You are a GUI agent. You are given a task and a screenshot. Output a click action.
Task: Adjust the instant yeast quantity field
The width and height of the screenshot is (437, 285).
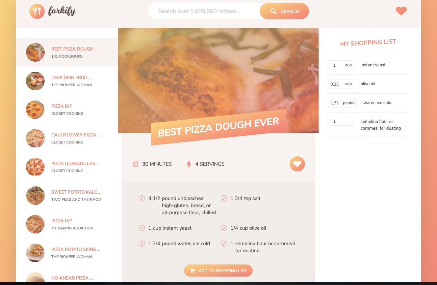pyautogui.click(x=341, y=65)
